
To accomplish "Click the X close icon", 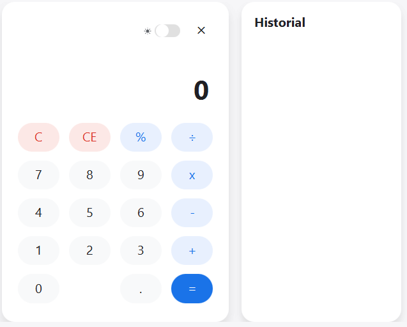I will [x=201, y=31].
